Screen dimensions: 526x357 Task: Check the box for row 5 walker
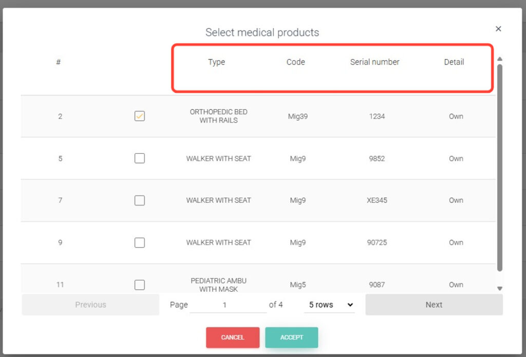point(139,159)
